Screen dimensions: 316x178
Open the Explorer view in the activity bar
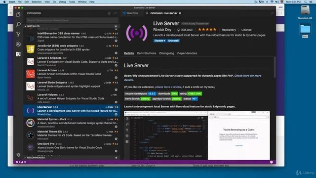18,14
